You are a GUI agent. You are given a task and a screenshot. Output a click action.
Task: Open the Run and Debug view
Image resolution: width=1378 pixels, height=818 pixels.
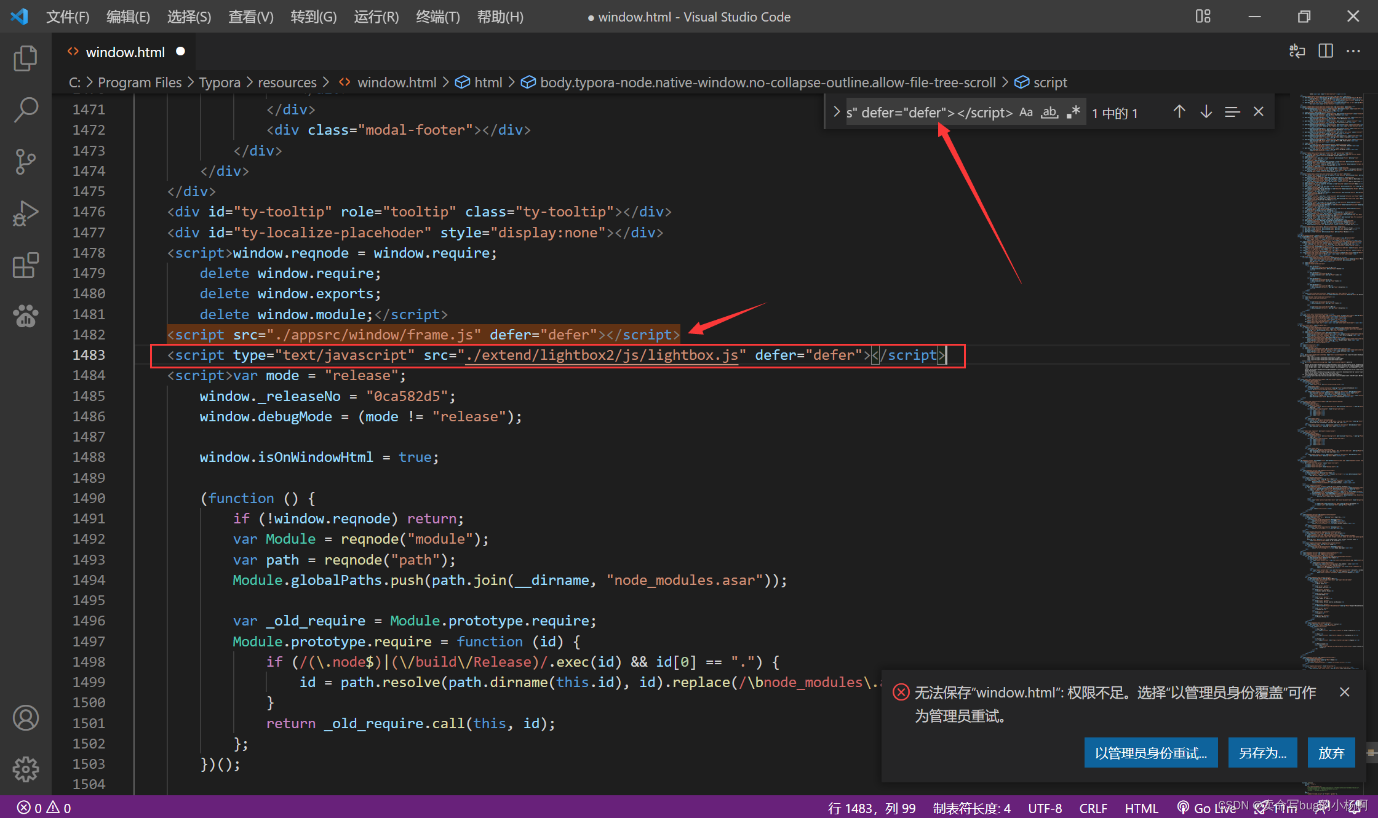click(25, 213)
